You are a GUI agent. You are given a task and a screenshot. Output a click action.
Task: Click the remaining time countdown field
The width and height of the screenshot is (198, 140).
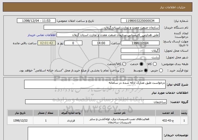[x=47, y=43]
